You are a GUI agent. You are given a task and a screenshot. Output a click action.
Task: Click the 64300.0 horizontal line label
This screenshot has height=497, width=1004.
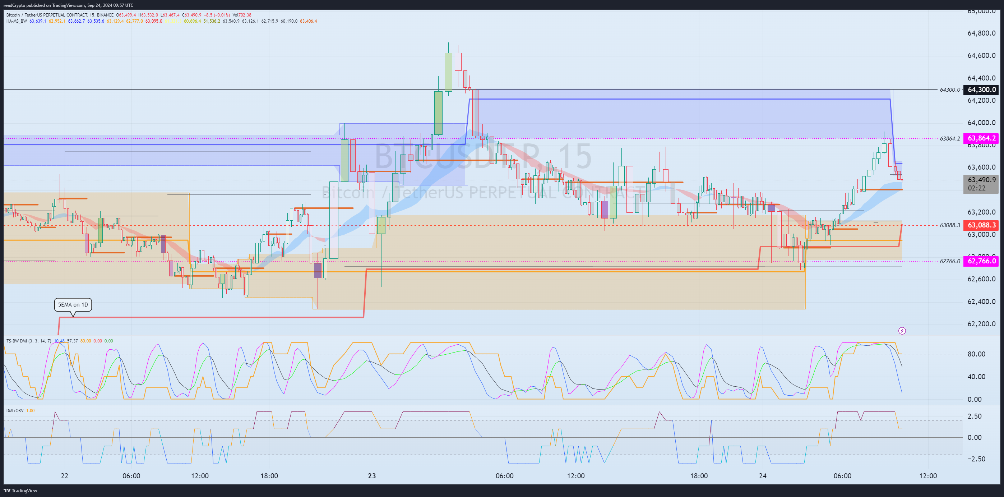(950, 89)
